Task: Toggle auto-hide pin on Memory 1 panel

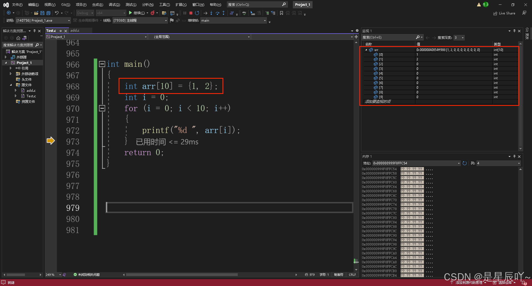Action: click(514, 156)
